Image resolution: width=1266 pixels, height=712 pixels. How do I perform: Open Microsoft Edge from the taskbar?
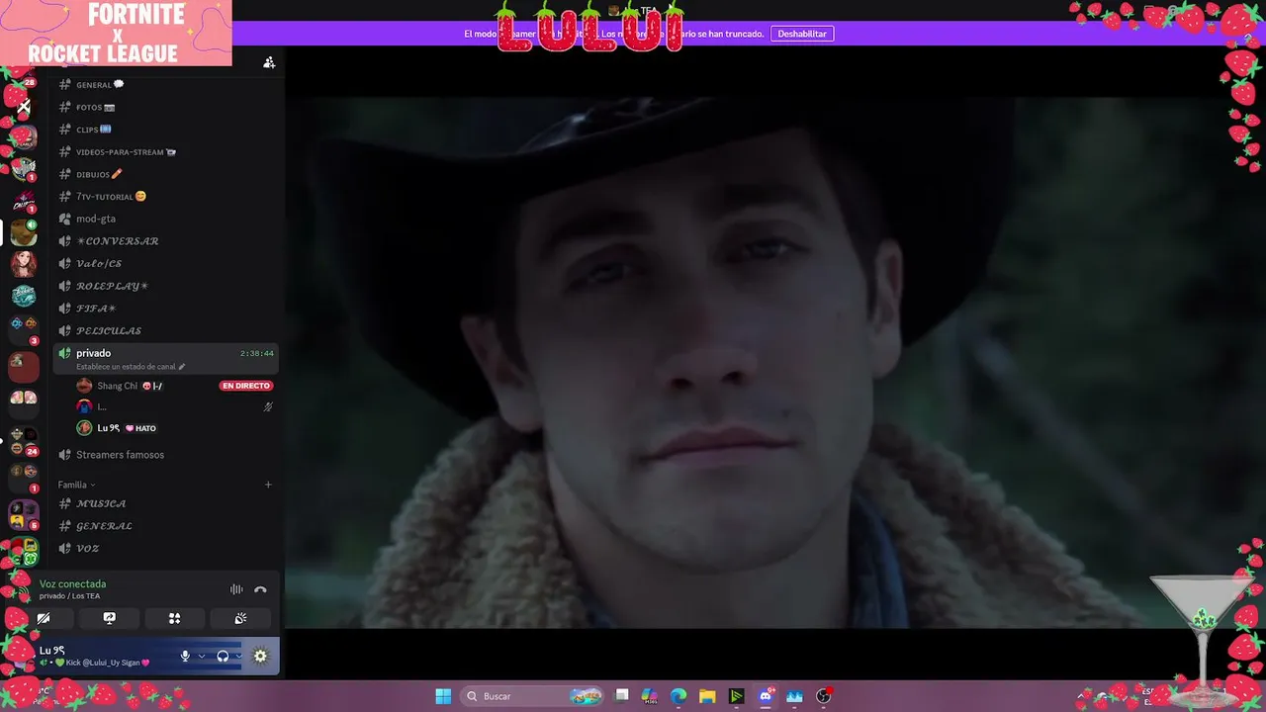point(678,696)
